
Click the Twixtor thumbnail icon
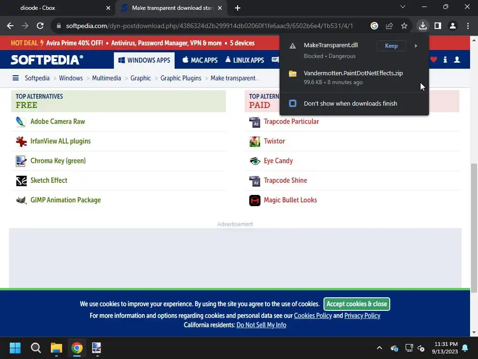pyautogui.click(x=255, y=141)
